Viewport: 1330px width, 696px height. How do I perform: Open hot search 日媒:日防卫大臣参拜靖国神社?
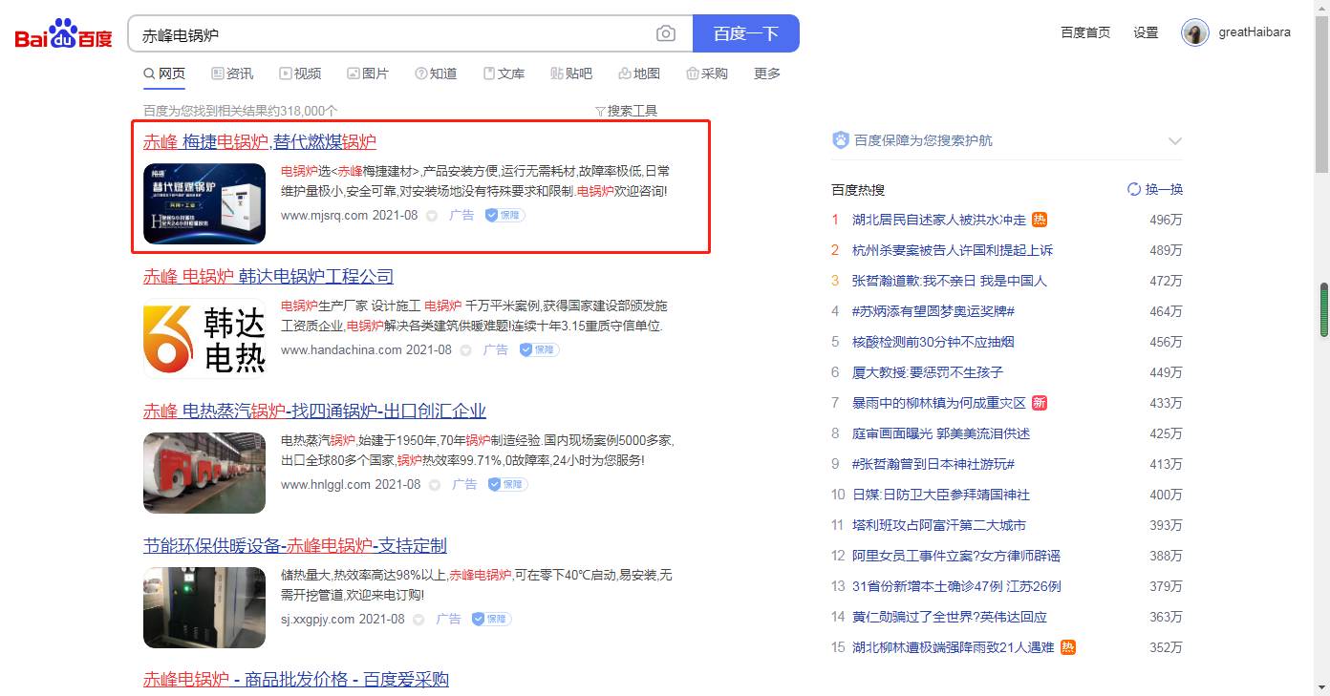(x=941, y=495)
